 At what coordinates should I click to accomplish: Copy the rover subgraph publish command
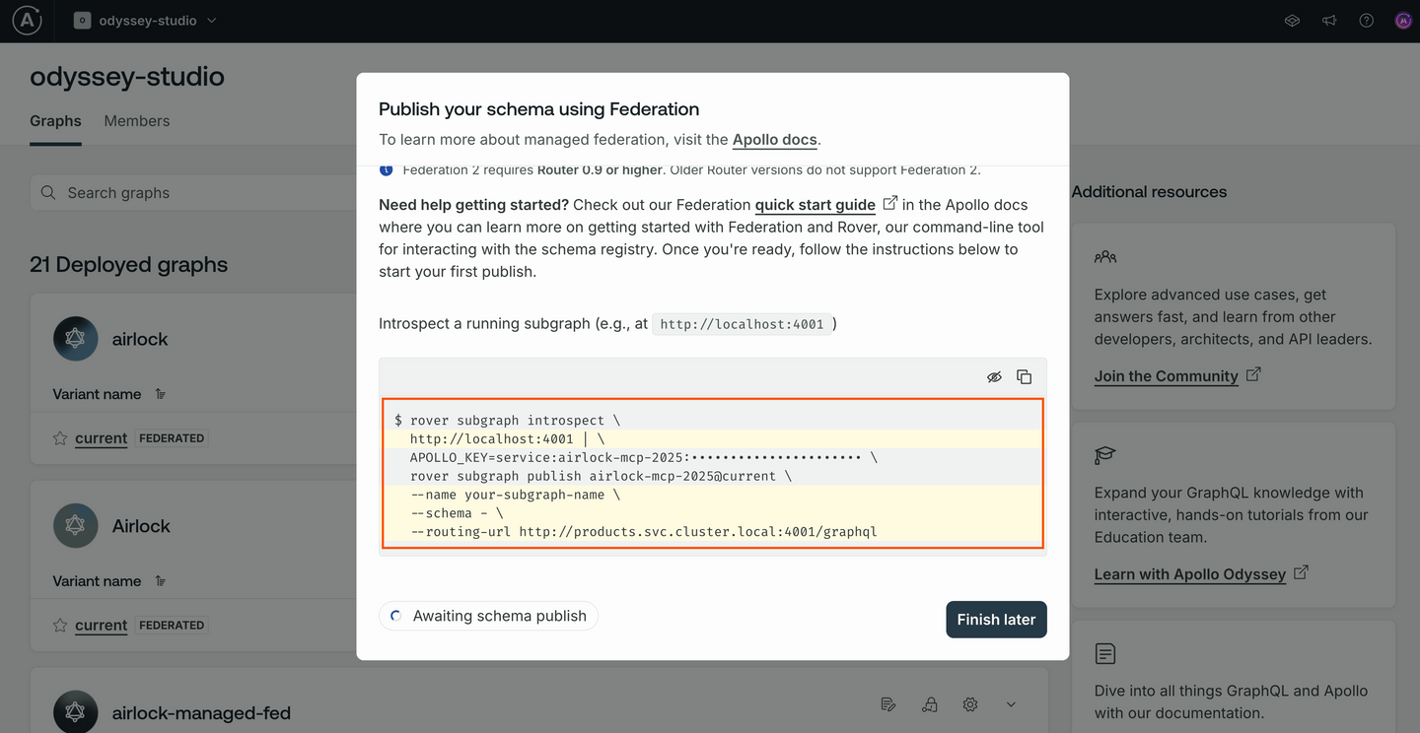[1024, 376]
